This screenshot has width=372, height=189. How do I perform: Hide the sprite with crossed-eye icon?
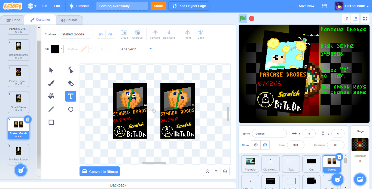tap(265, 145)
